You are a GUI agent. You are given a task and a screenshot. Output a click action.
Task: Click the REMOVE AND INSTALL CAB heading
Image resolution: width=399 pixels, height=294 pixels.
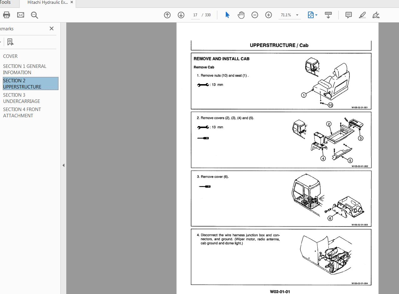tap(221, 59)
